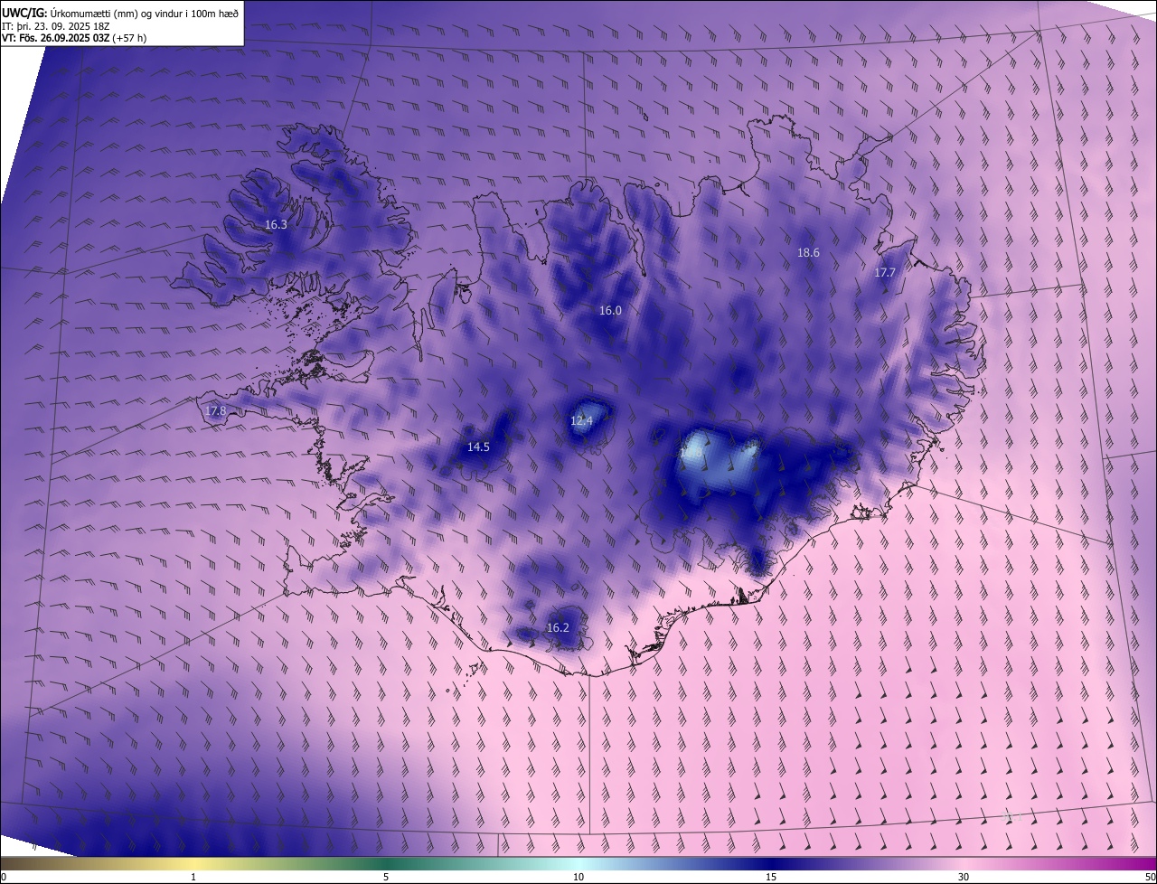Click the colorbar tick label 30
Screen dimensions: 1157x884
click(964, 878)
